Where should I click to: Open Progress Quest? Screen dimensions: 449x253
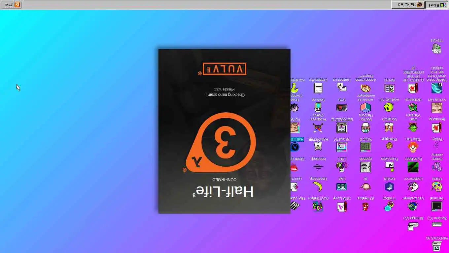pyautogui.click(x=318, y=127)
